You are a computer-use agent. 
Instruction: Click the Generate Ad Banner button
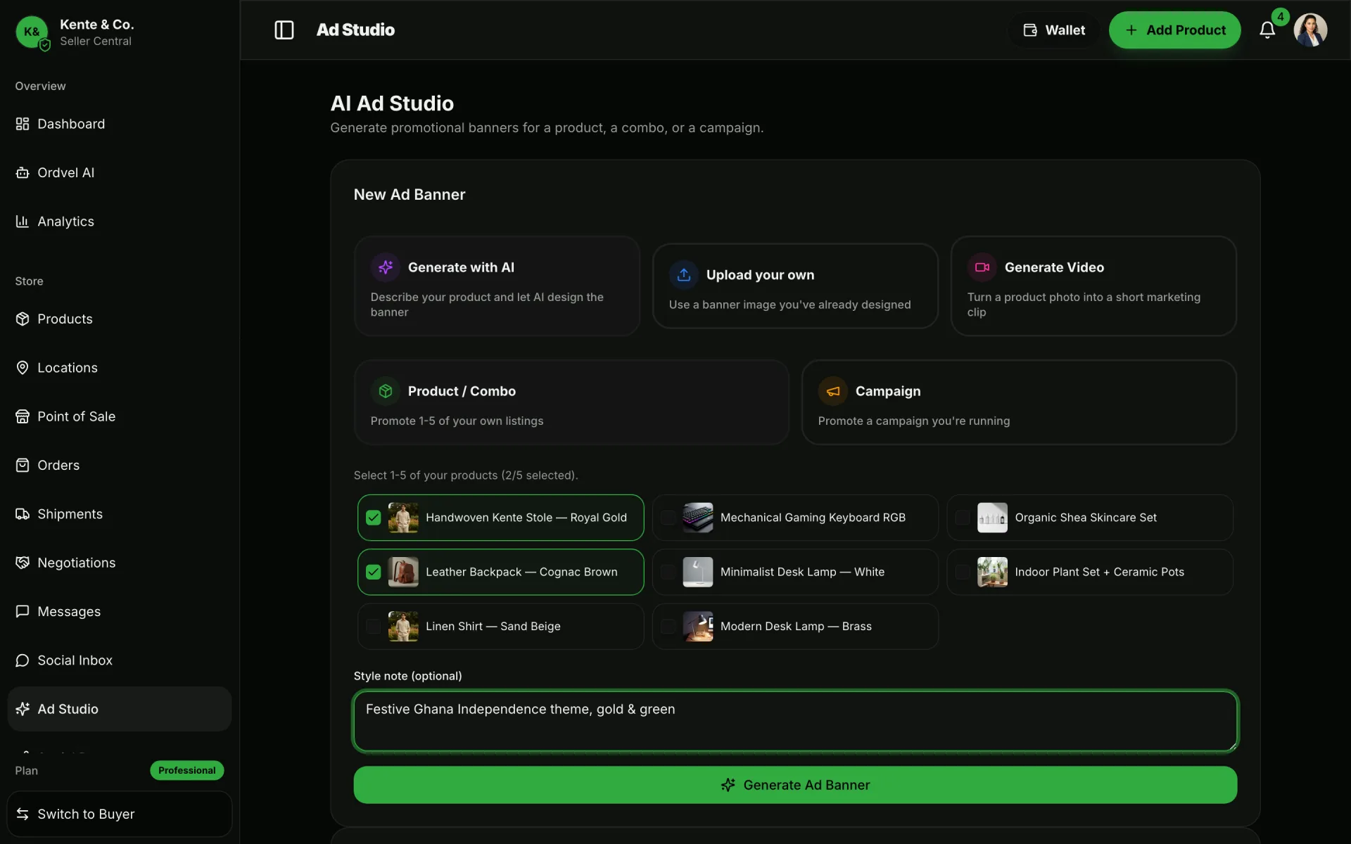[x=795, y=785]
